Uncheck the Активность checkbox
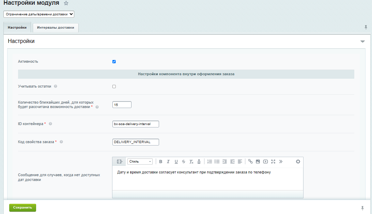Image resolution: width=372 pixels, height=214 pixels. tap(114, 62)
